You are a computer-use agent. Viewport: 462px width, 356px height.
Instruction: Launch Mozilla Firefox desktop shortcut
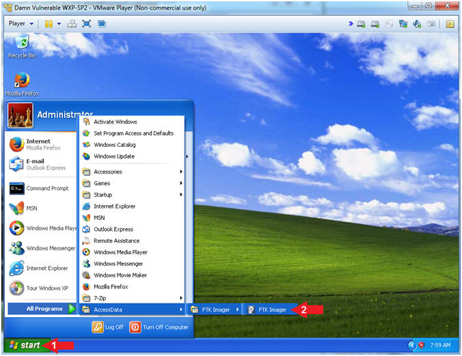click(x=22, y=84)
